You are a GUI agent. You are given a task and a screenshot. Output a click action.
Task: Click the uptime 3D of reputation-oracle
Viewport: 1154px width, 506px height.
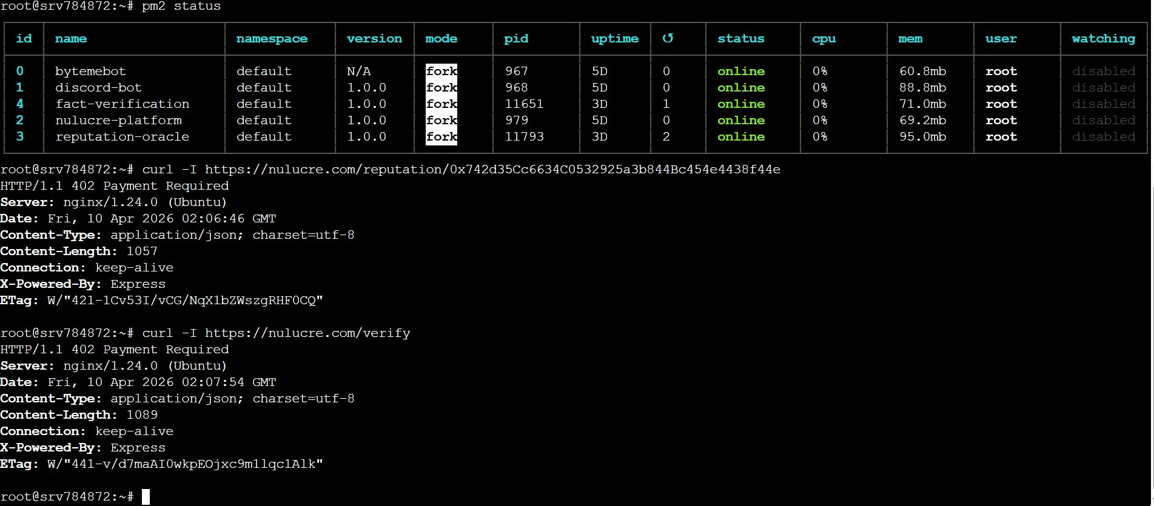pyautogui.click(x=599, y=136)
